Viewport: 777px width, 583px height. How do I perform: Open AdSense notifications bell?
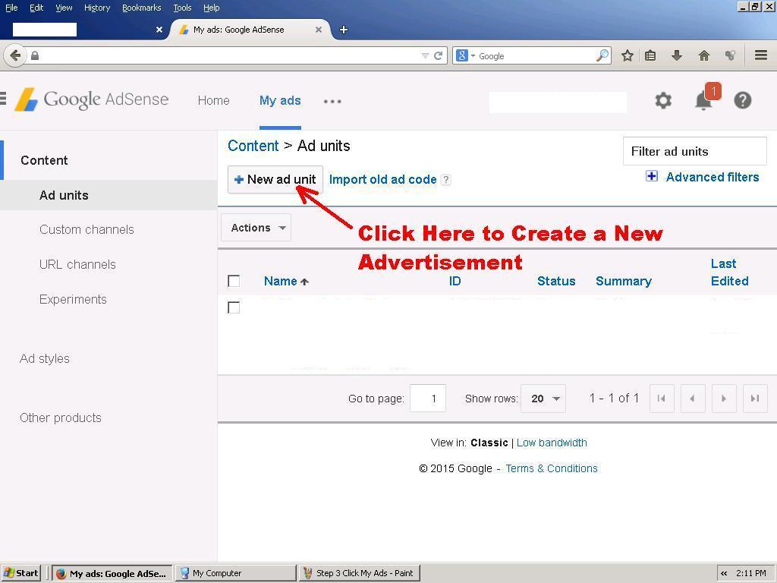coord(703,101)
